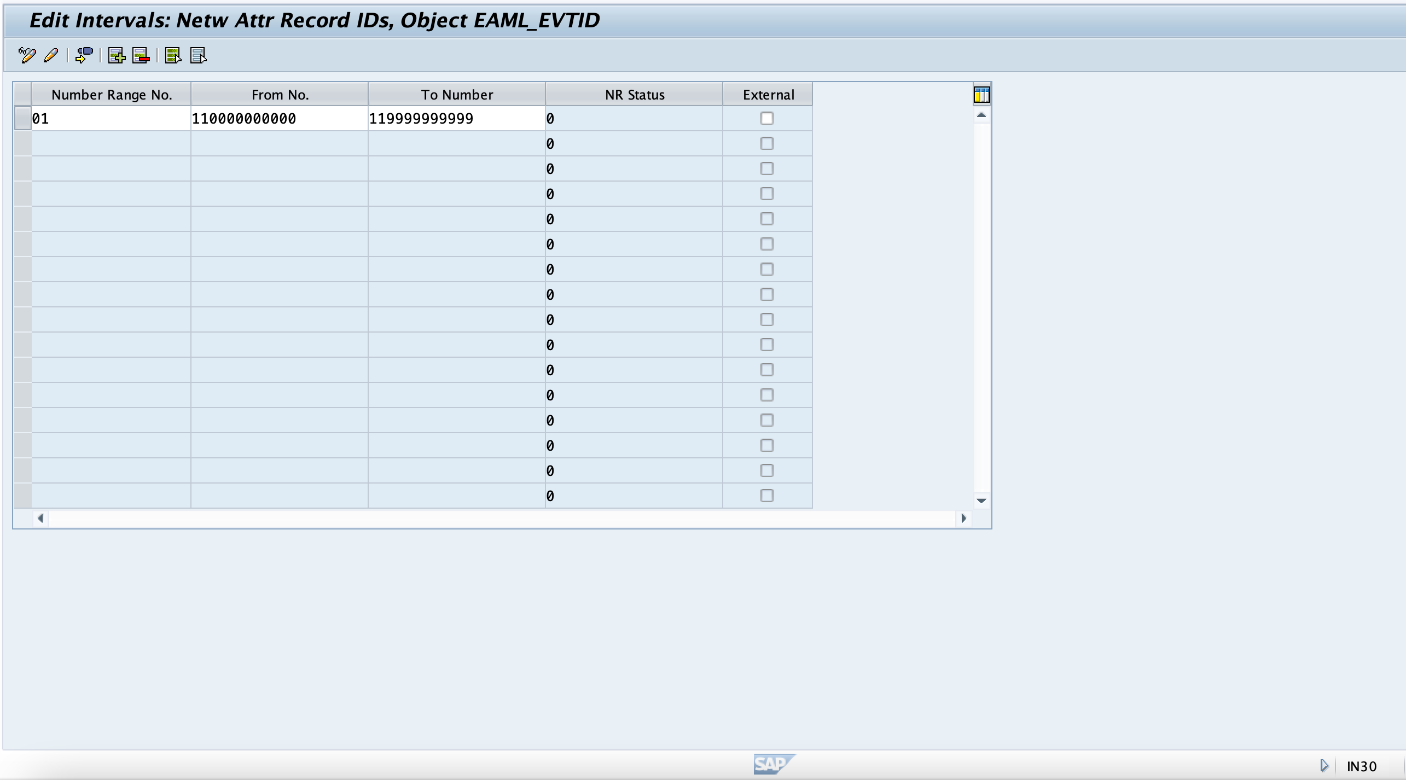The width and height of the screenshot is (1406, 780).
Task: Select row 01 using its row selector
Action: tap(22, 118)
